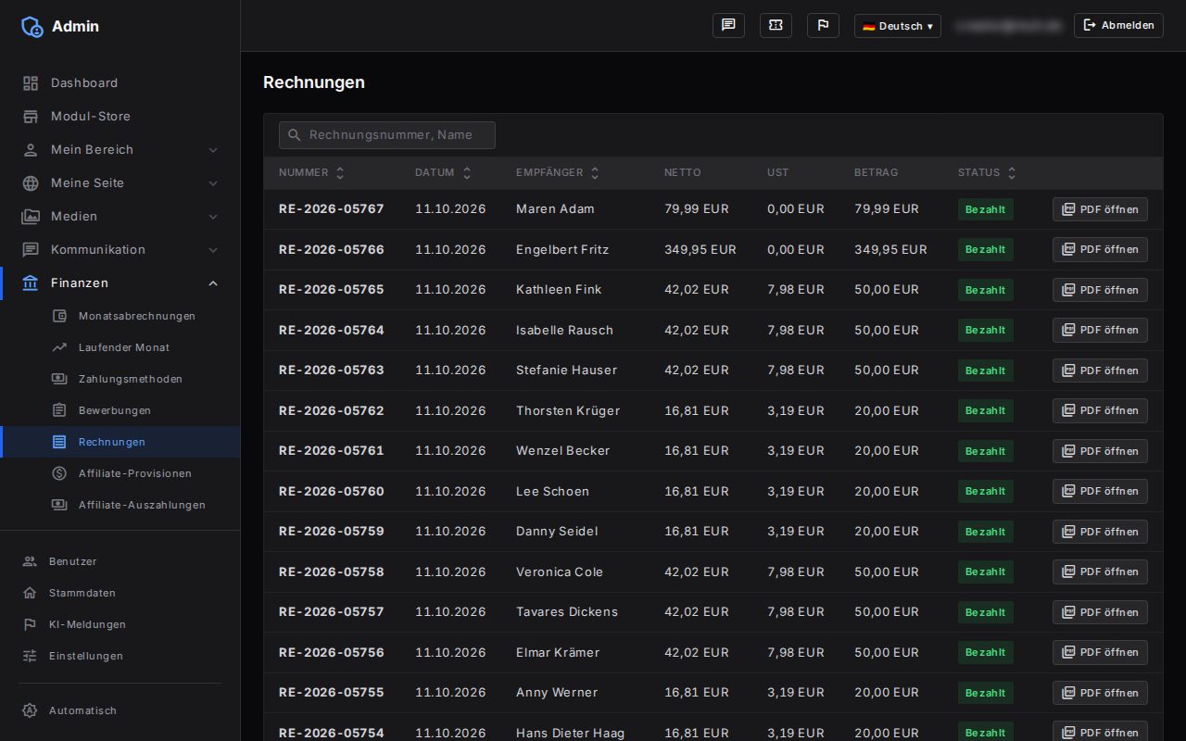1186x741 pixels.
Task: Click the Medien gallery icon
Action: click(x=31, y=217)
